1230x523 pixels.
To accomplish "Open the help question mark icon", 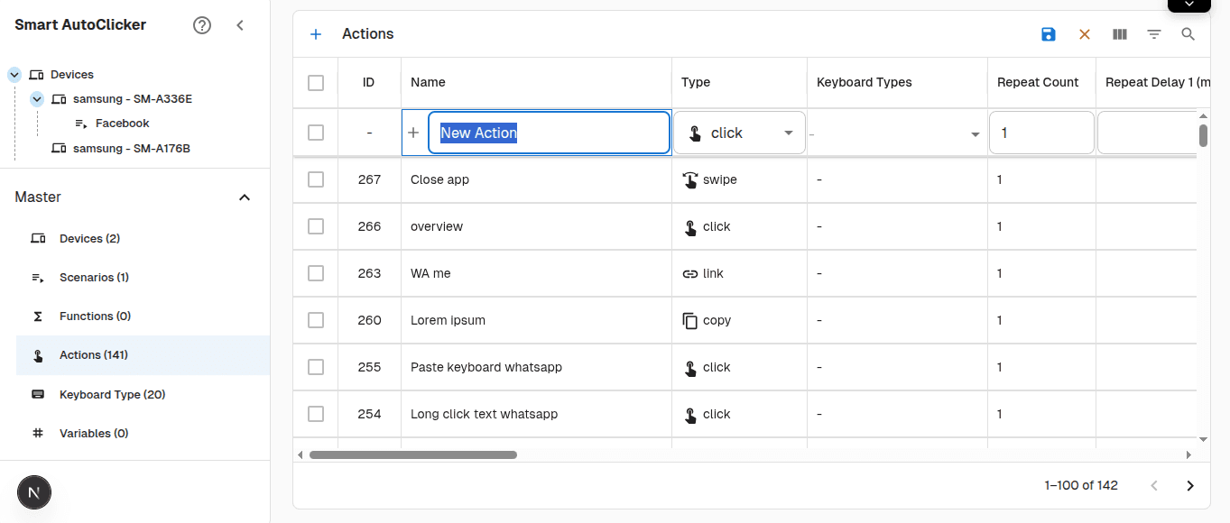I will pos(201,25).
